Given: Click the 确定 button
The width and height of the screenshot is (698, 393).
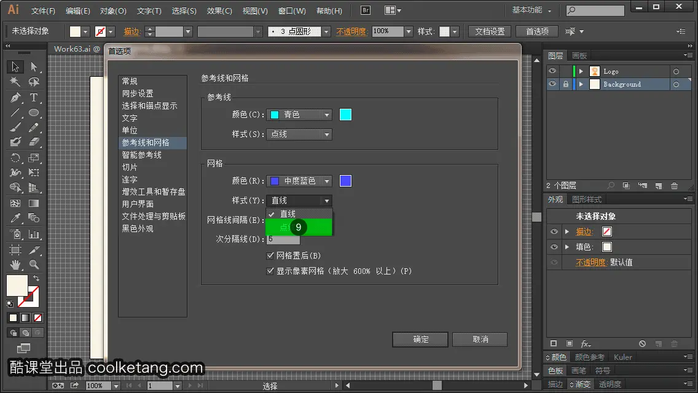Looking at the screenshot, I should click(420, 339).
